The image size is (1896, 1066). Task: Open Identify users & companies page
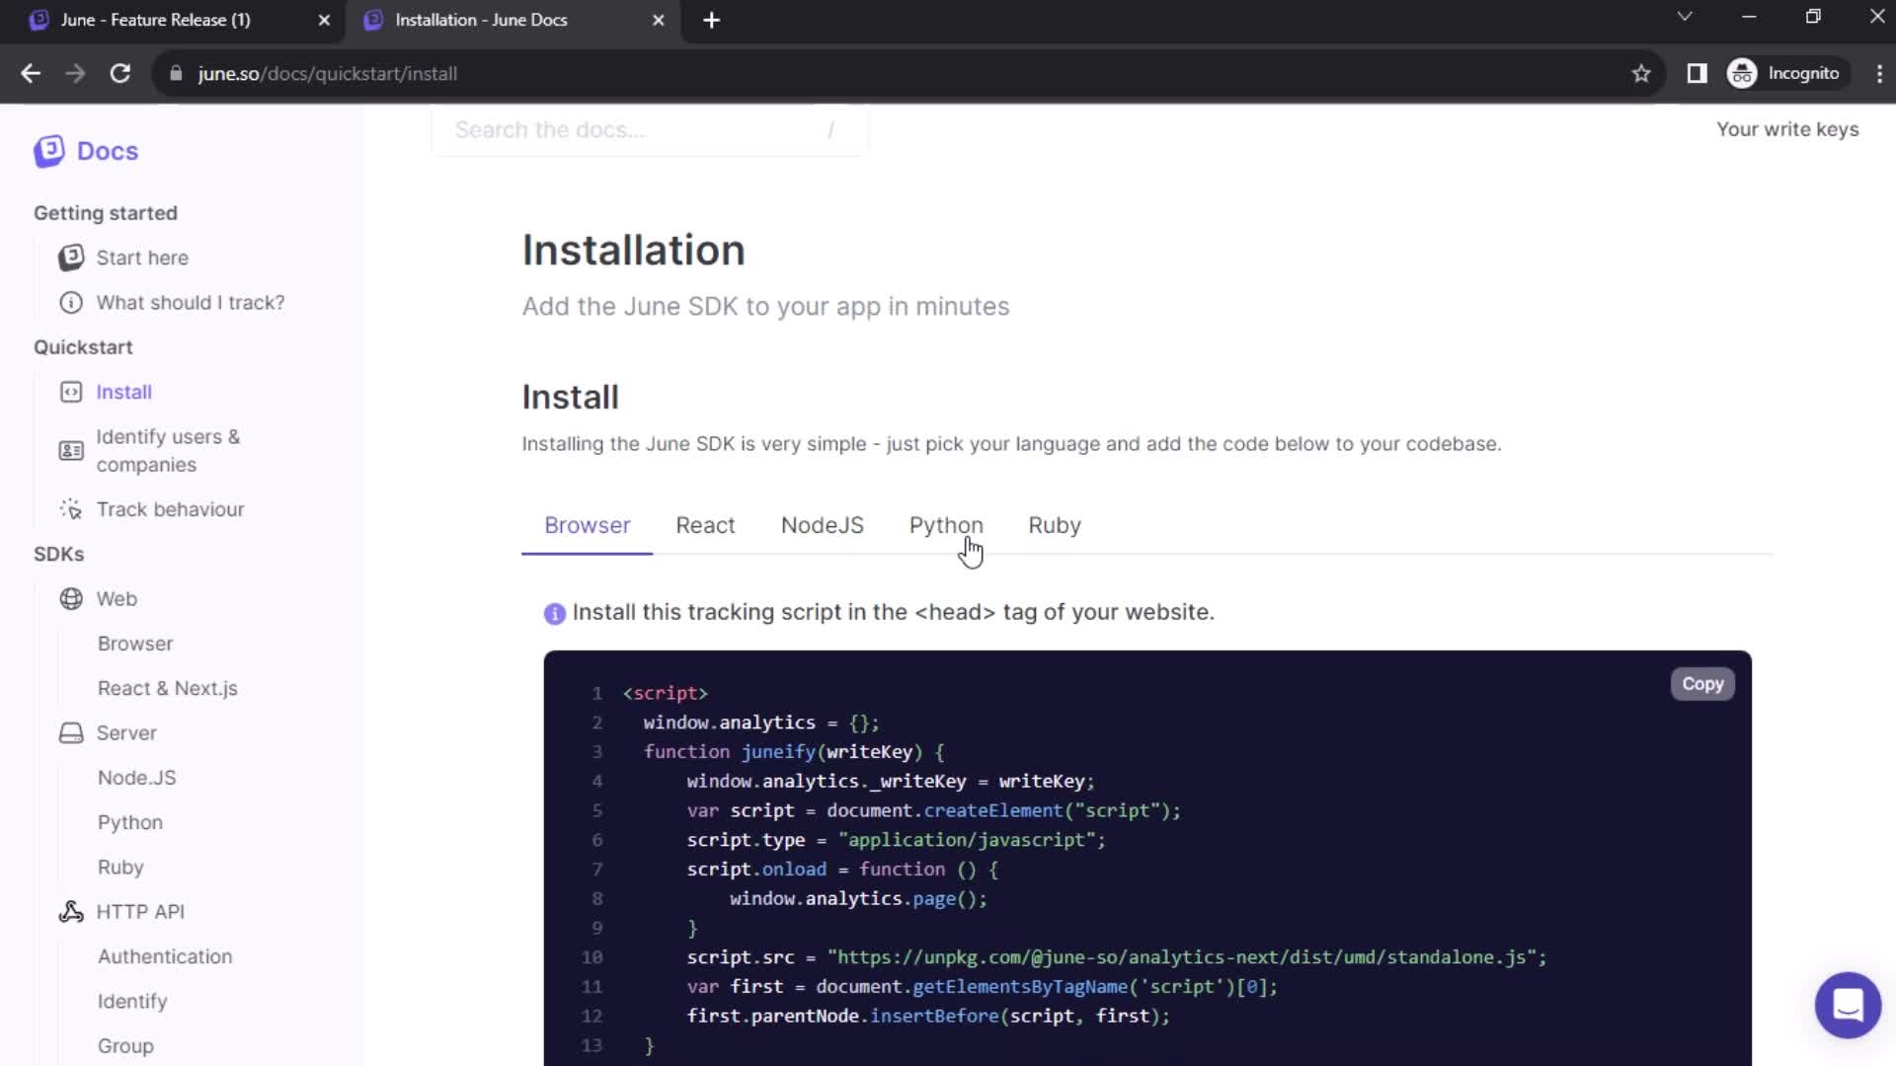(168, 451)
